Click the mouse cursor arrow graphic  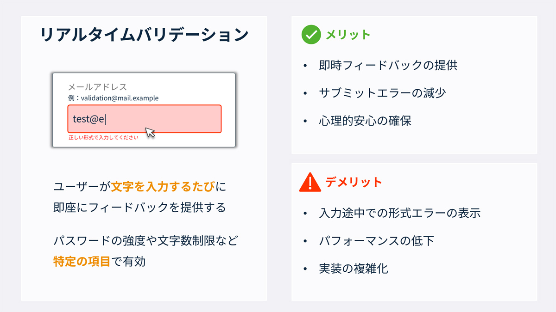tap(150, 132)
